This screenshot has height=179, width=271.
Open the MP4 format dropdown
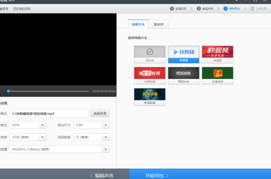coord(28,125)
